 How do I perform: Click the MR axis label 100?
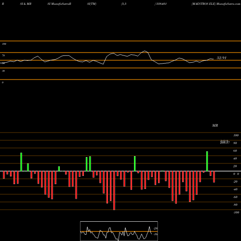point(236,135)
